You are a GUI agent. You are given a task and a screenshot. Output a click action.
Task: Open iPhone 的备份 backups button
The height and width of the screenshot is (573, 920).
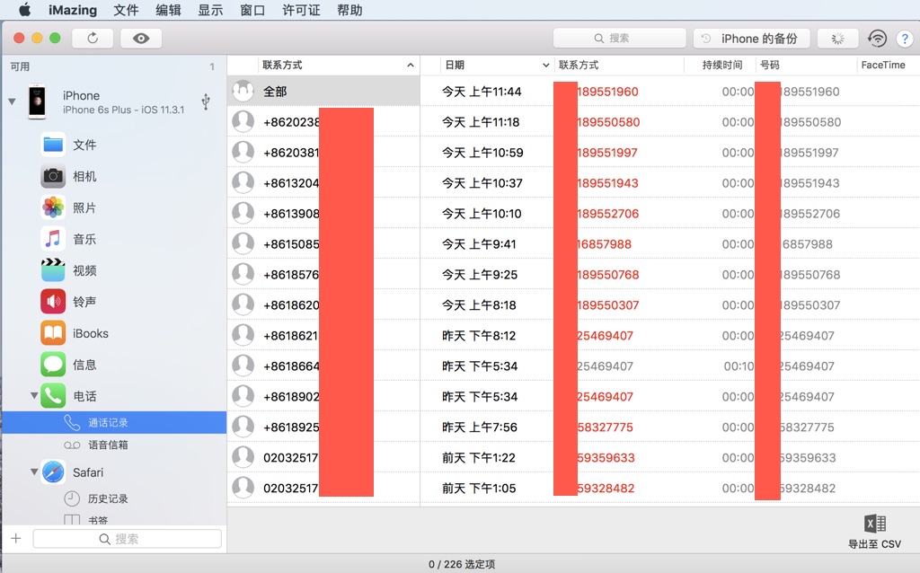pos(752,39)
